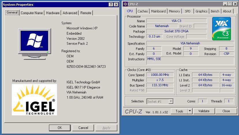The width and height of the screenshot is (239, 135).
Task: Open the Advanced tab
Action: tap(70, 13)
